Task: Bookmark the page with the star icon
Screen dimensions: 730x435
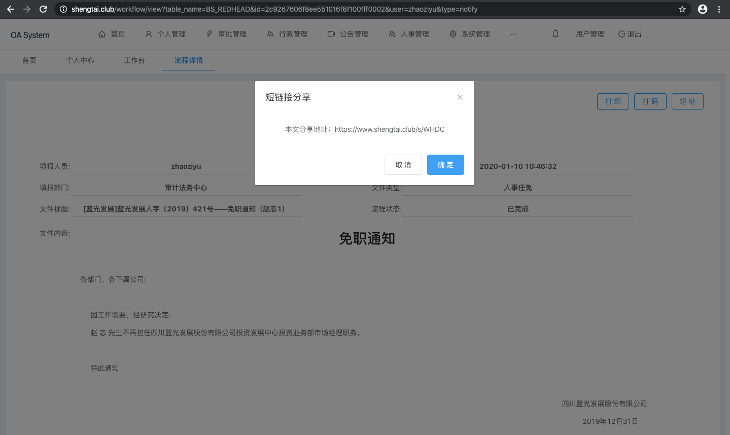Action: (682, 9)
